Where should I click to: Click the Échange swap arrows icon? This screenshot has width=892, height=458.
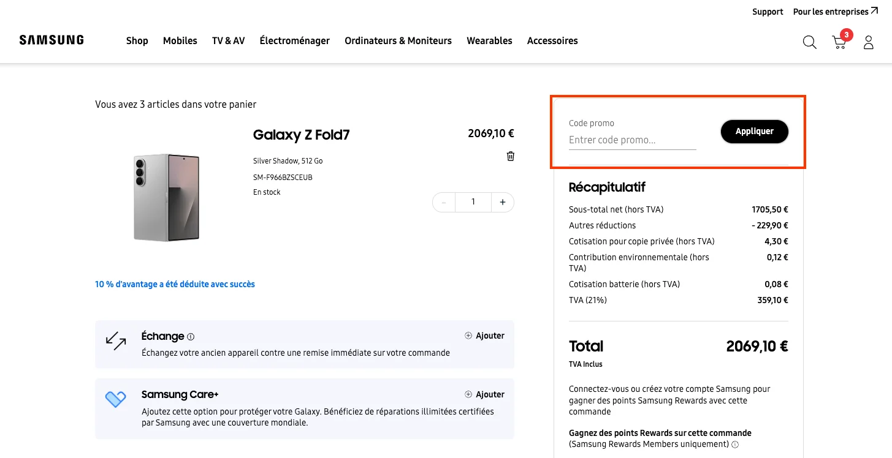[x=116, y=341]
